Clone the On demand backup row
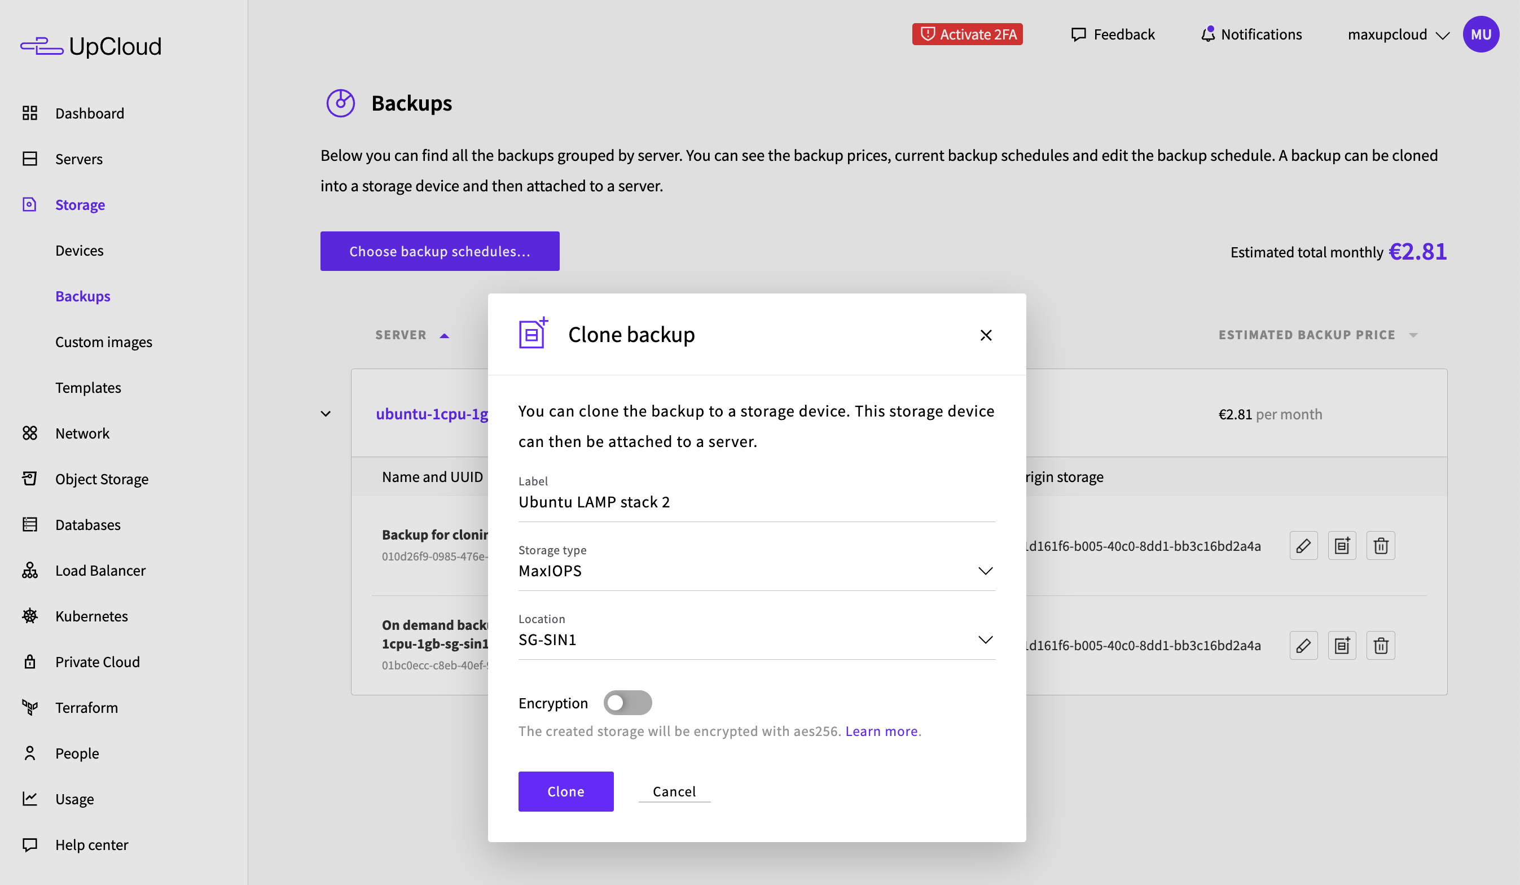 1342,646
